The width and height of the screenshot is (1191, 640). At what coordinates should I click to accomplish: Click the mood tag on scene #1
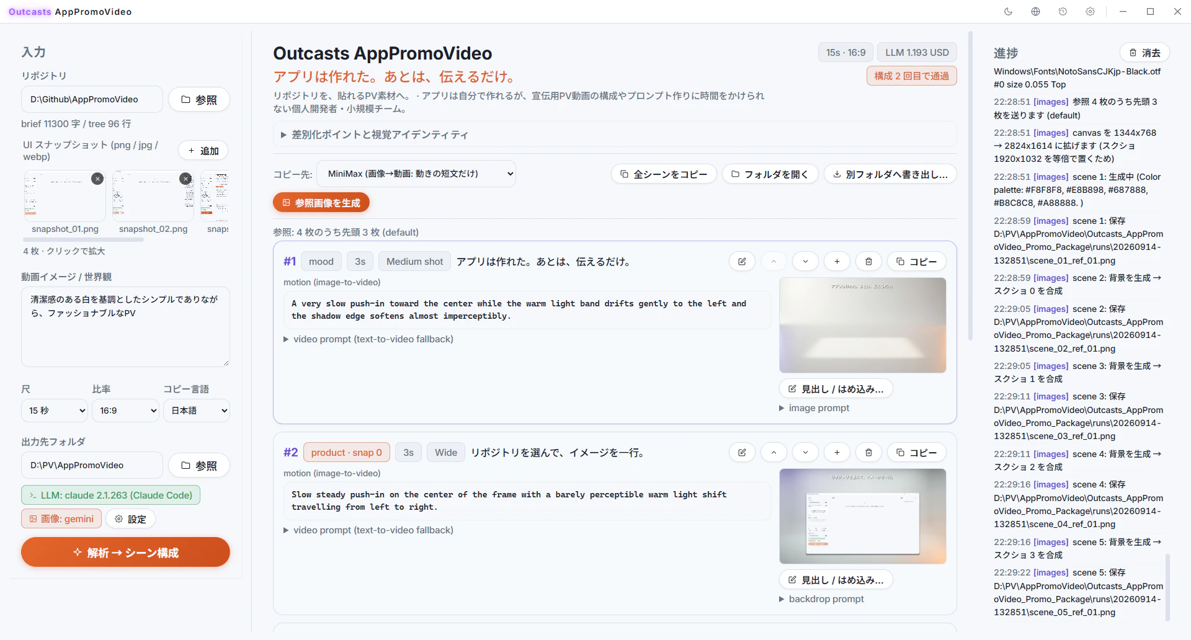click(x=321, y=262)
